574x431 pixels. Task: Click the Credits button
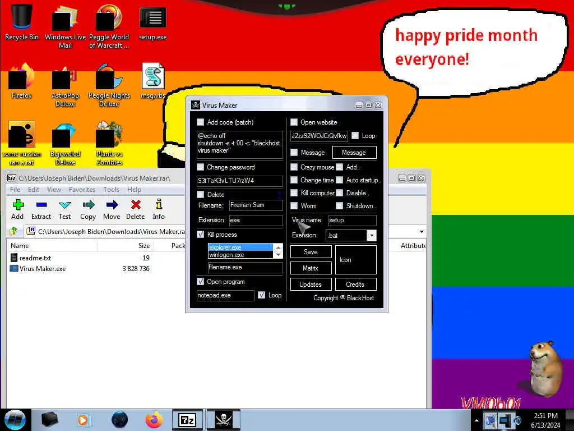355,284
